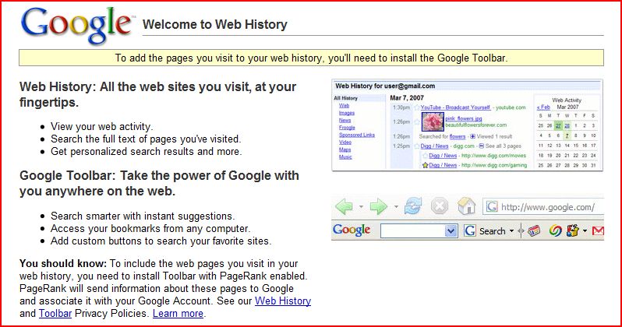
Task: Select Web in the history sidebar
Action: [x=344, y=105]
